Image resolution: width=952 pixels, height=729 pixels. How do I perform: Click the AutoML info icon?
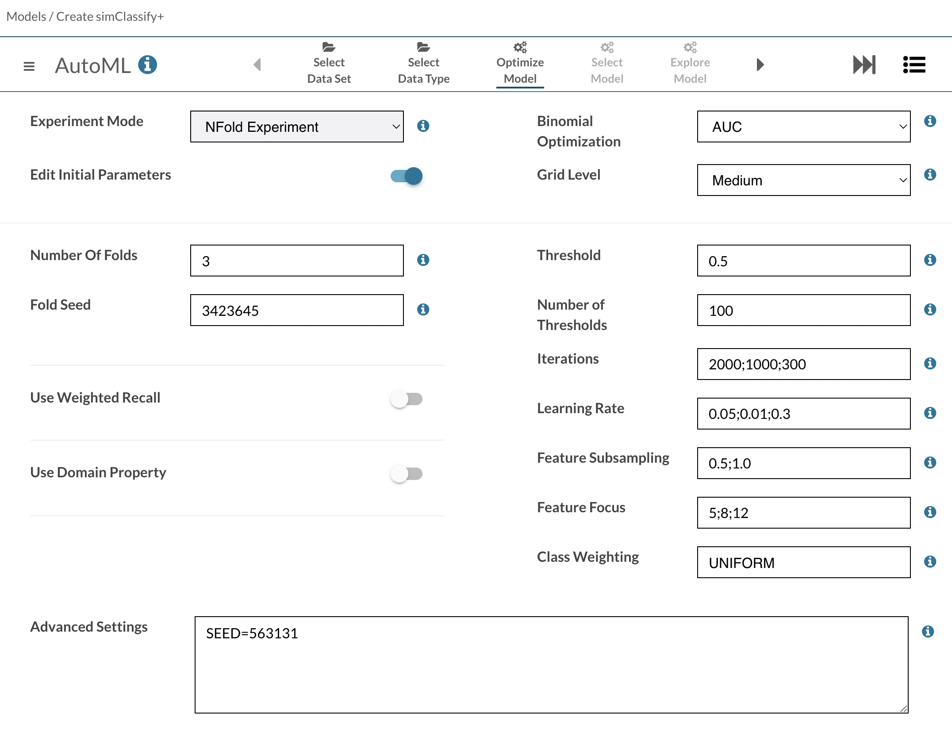(148, 65)
